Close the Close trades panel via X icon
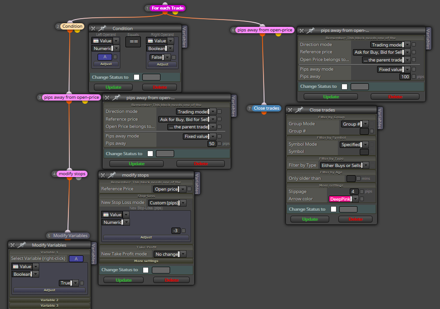 290,110
